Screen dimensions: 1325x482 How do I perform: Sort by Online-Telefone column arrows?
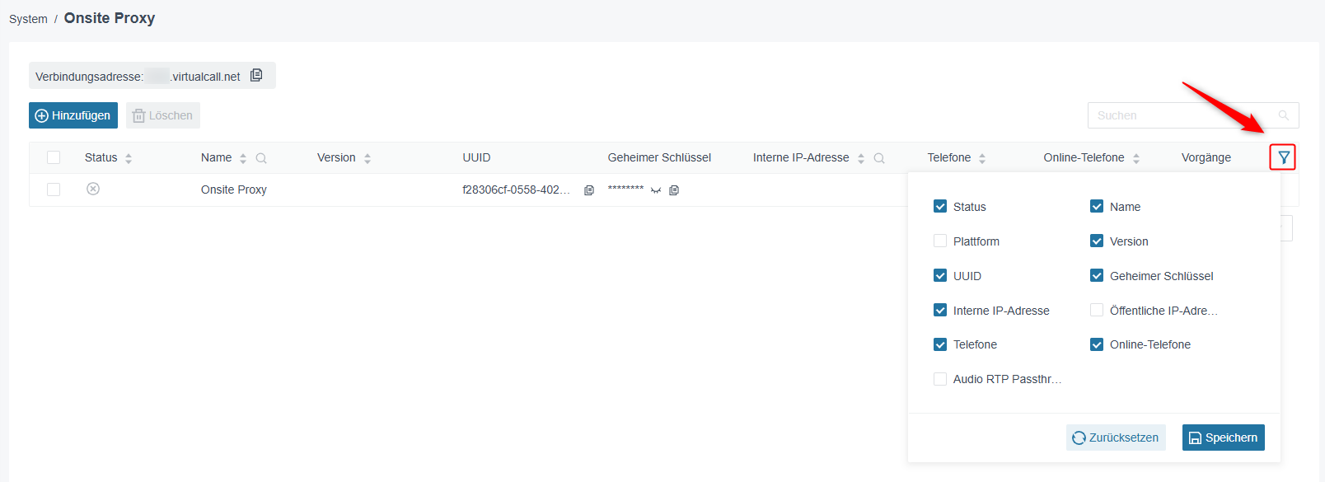1136,158
